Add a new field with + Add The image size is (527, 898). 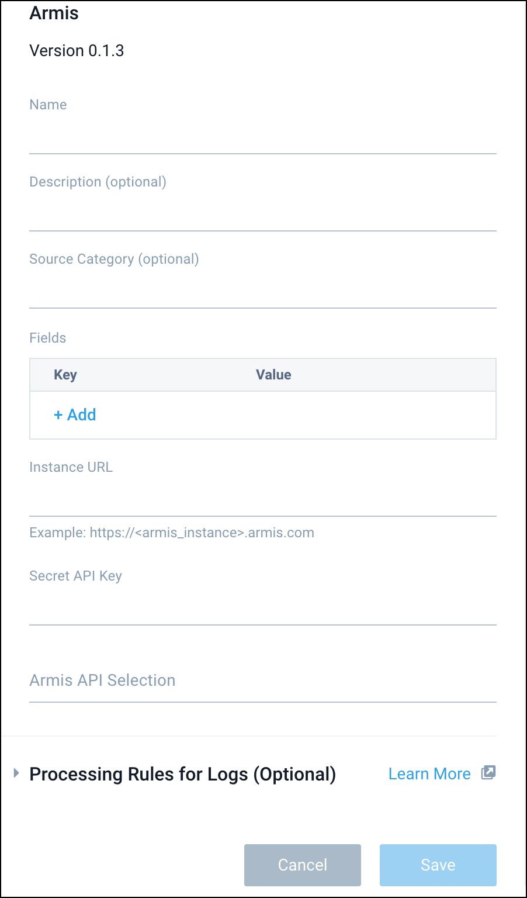coord(75,415)
